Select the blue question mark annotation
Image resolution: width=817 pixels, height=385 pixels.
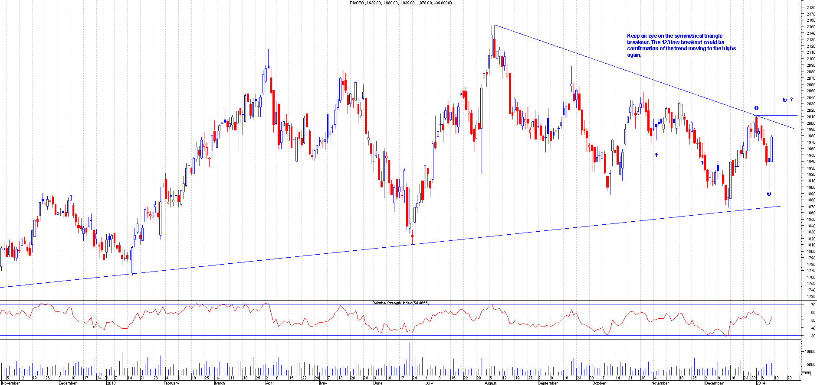[x=791, y=100]
